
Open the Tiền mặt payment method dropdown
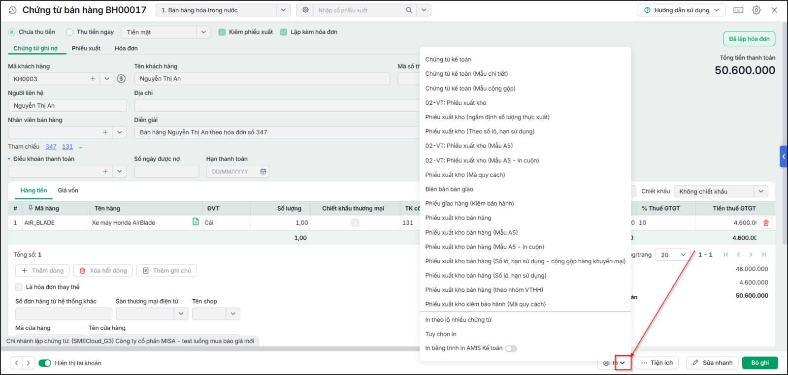point(203,32)
